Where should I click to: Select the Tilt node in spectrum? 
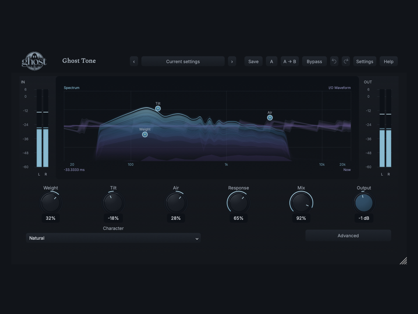[x=158, y=109]
